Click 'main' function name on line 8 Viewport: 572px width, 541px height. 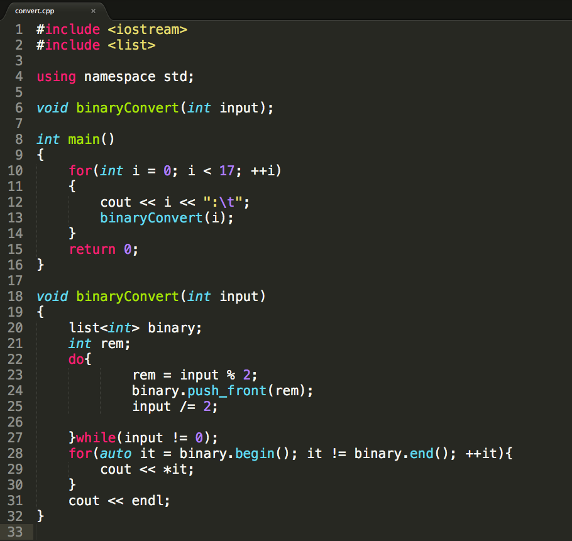point(84,139)
